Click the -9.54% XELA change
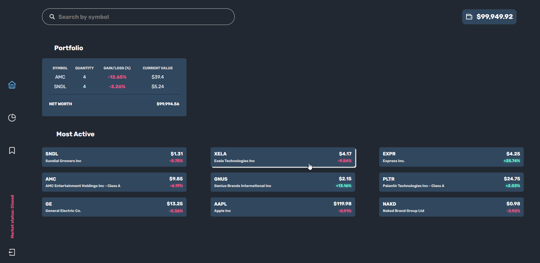Image resolution: width=540 pixels, height=263 pixels. (x=344, y=161)
